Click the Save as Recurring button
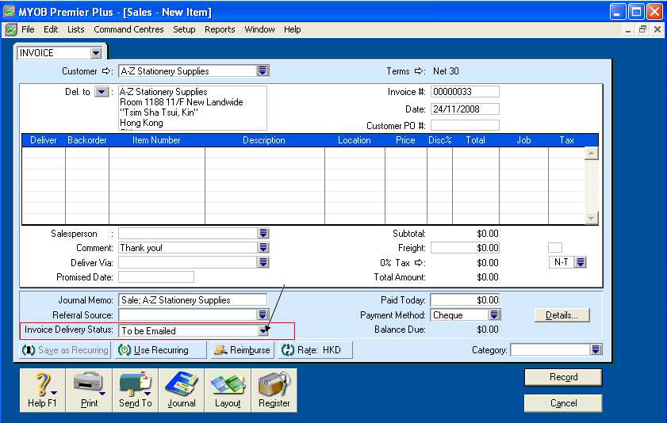 pyautogui.click(x=66, y=350)
